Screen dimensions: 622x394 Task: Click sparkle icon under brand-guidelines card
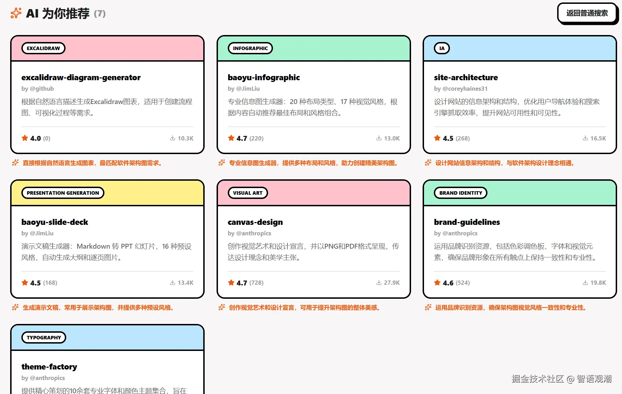pyautogui.click(x=428, y=307)
